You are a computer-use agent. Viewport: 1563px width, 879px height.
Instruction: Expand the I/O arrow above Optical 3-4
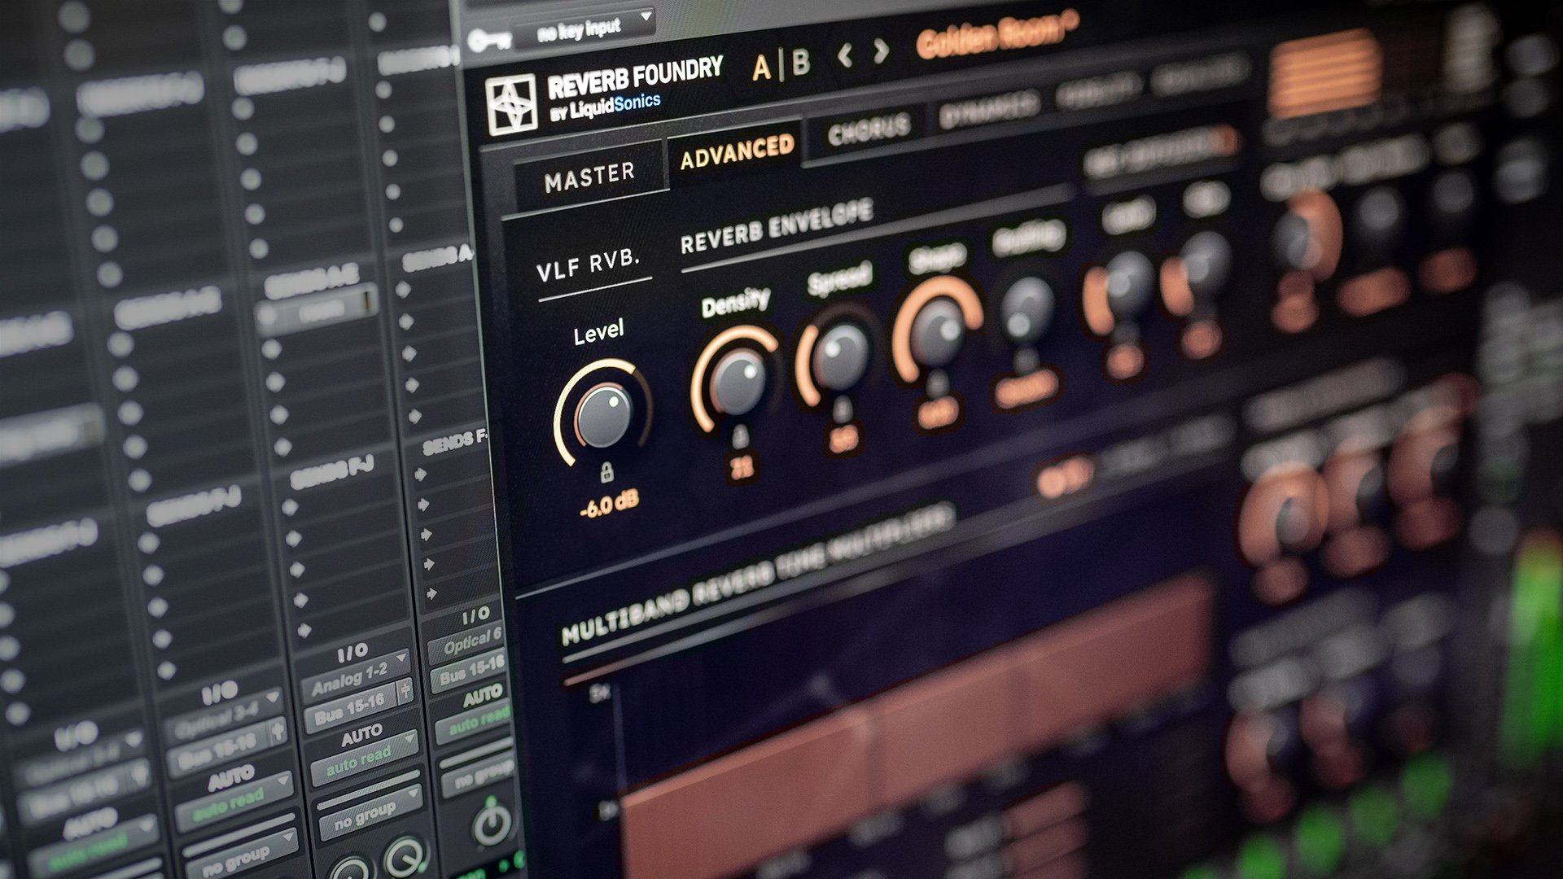point(274,696)
